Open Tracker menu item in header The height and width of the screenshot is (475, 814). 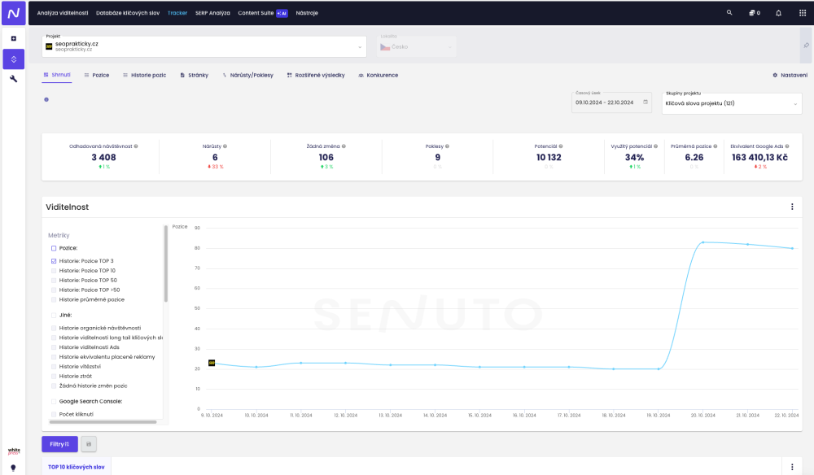177,13
